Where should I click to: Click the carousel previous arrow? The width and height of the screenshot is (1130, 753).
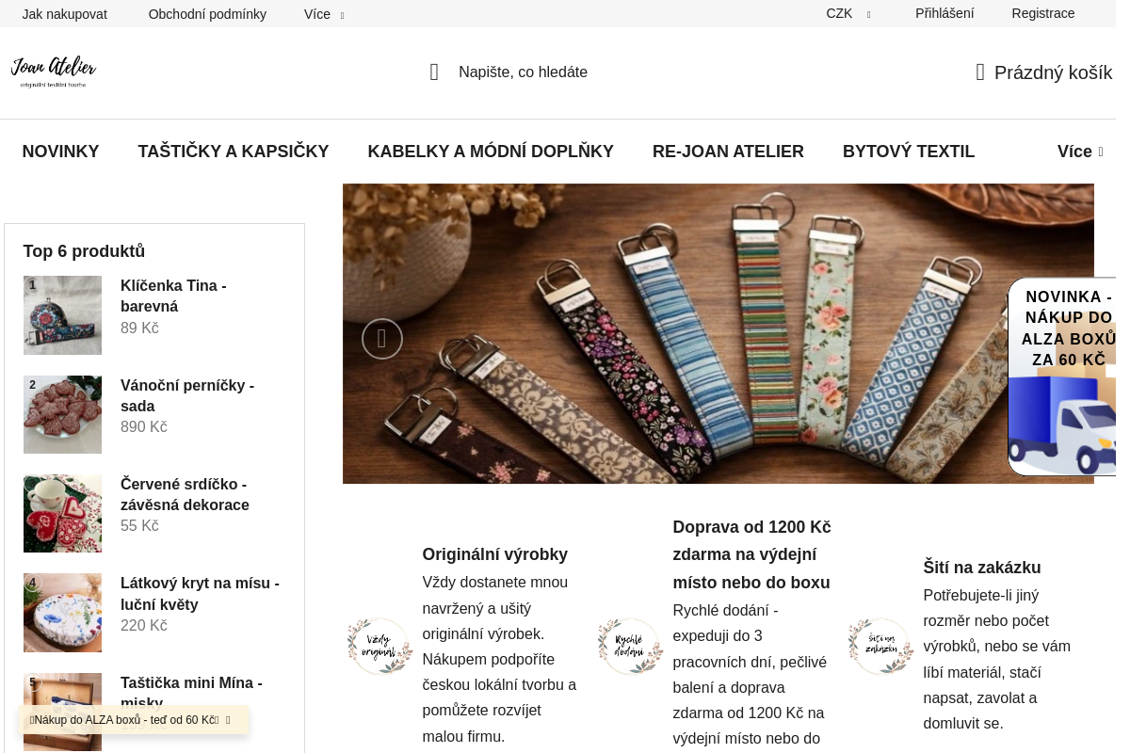(382, 339)
